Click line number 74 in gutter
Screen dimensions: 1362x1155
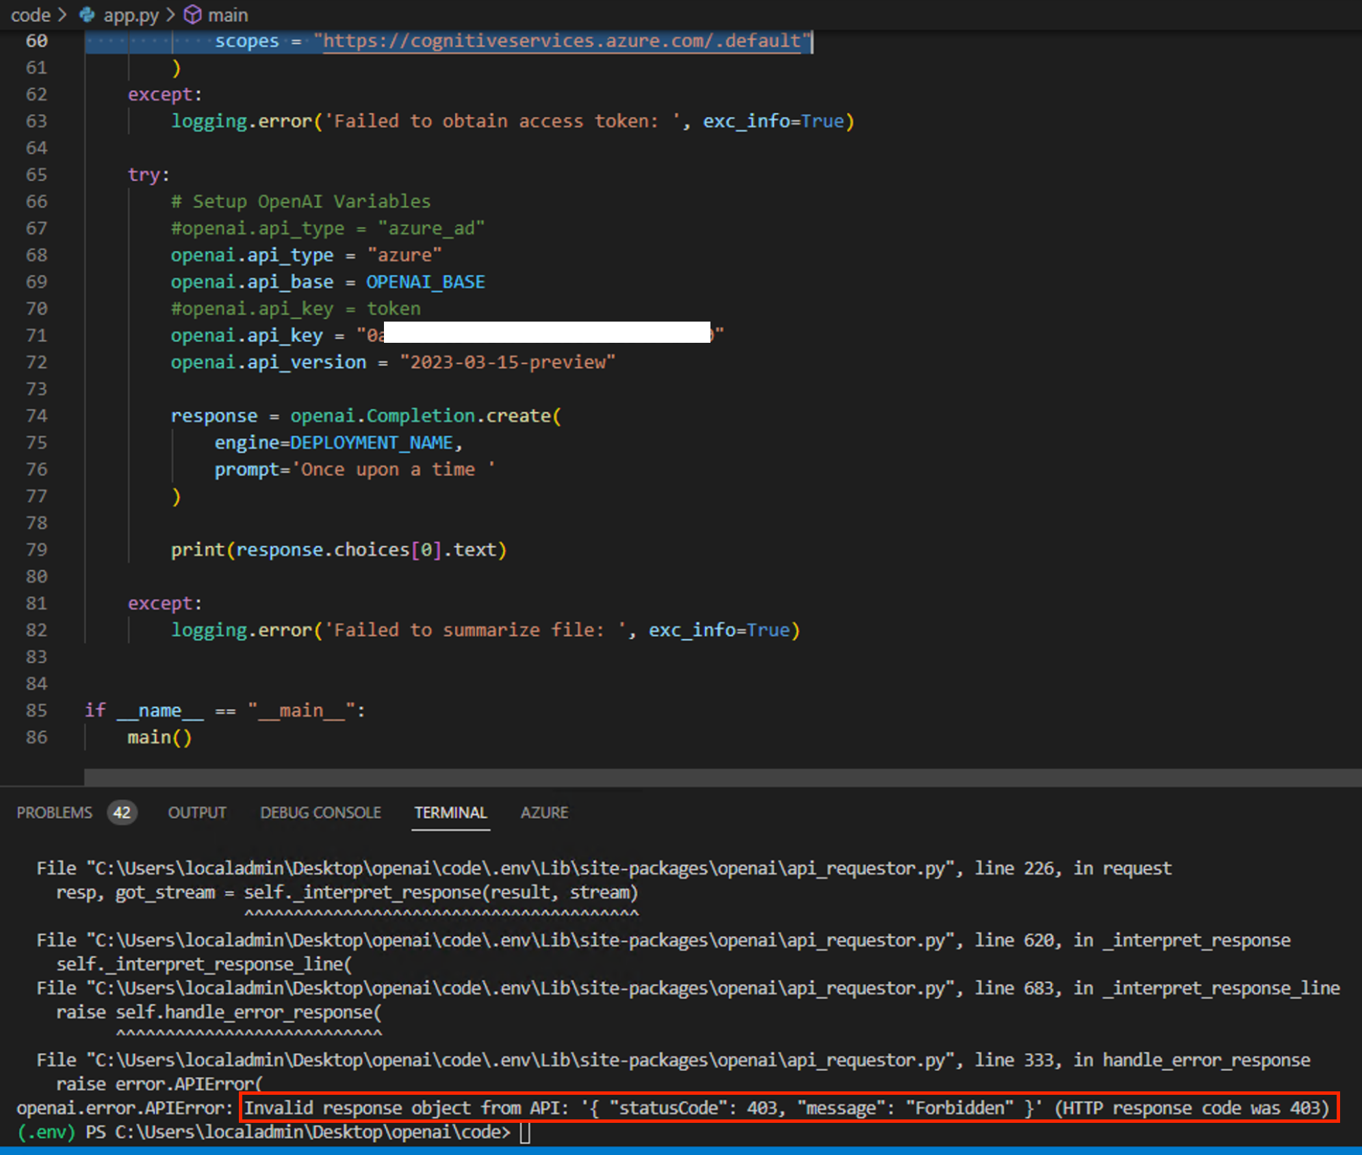tap(37, 416)
